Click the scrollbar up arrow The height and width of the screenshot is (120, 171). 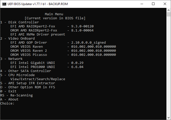169,10
